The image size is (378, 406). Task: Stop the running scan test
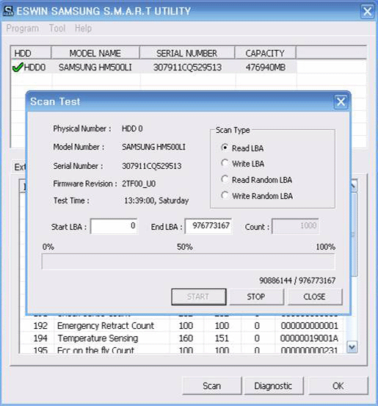click(x=256, y=297)
